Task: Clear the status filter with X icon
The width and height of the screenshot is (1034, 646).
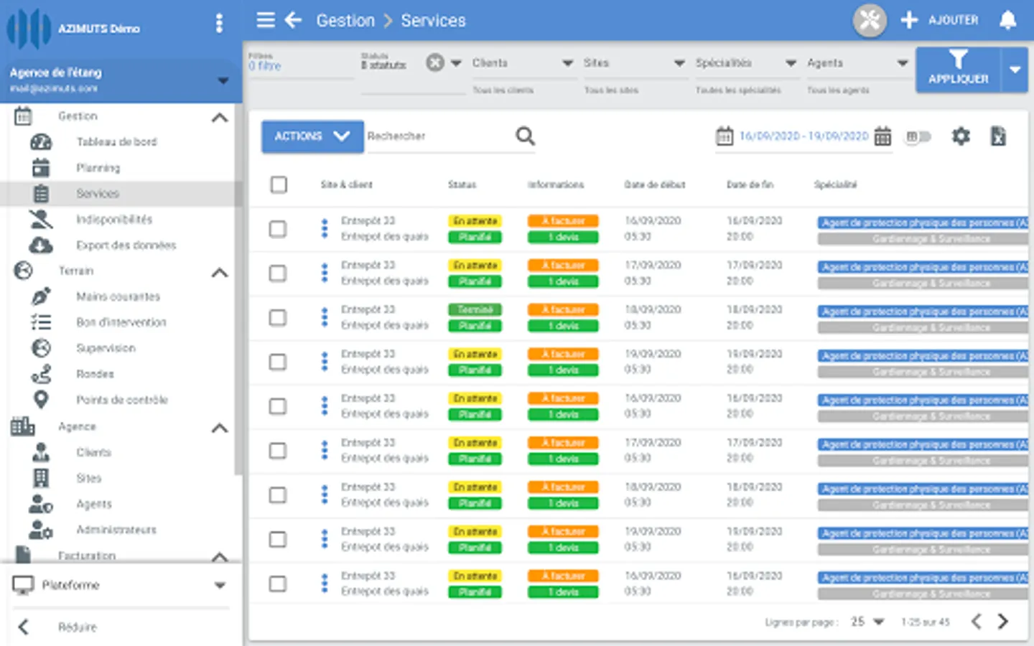Action: 435,63
